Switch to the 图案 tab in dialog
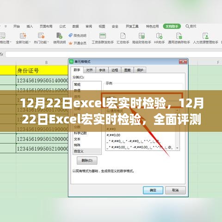 [127, 70]
